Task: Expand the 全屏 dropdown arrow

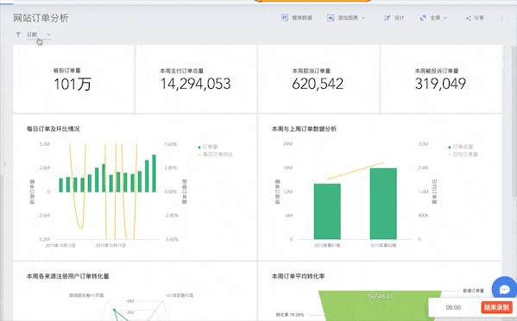Action: 445,18
